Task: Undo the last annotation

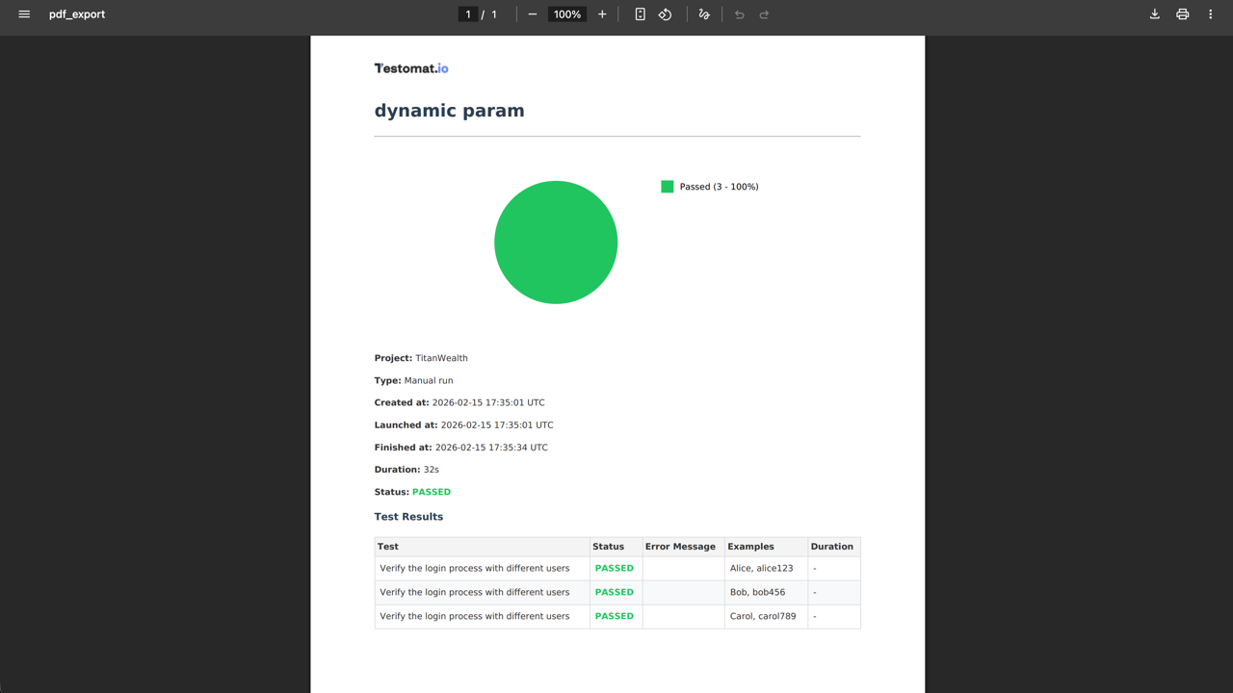Action: pyautogui.click(x=739, y=14)
